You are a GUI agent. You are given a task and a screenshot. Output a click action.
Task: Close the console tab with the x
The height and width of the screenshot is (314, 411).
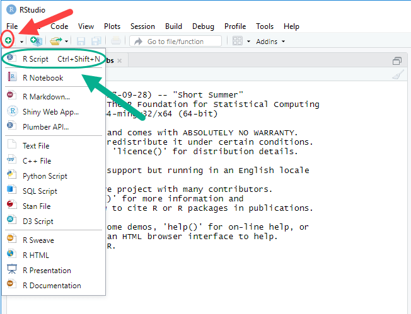click(120, 60)
